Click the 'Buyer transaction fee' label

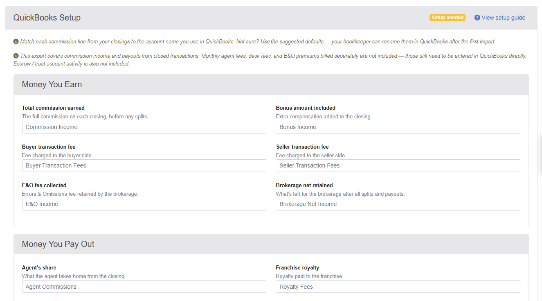click(x=49, y=147)
